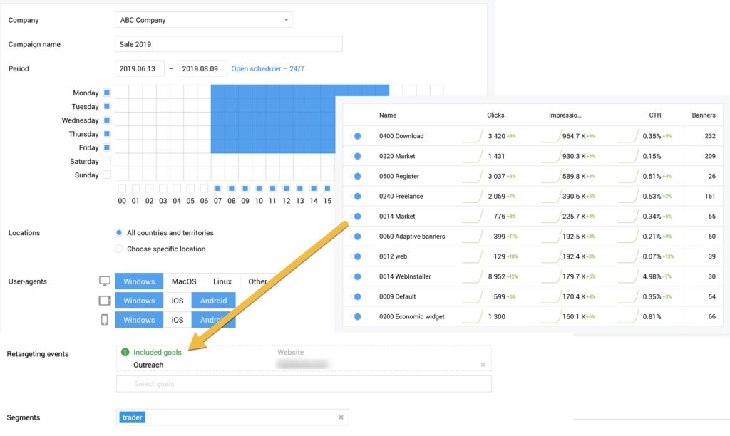Toggle tablet Windows user-agent button
The width and height of the screenshot is (730, 436).
pyautogui.click(x=139, y=301)
